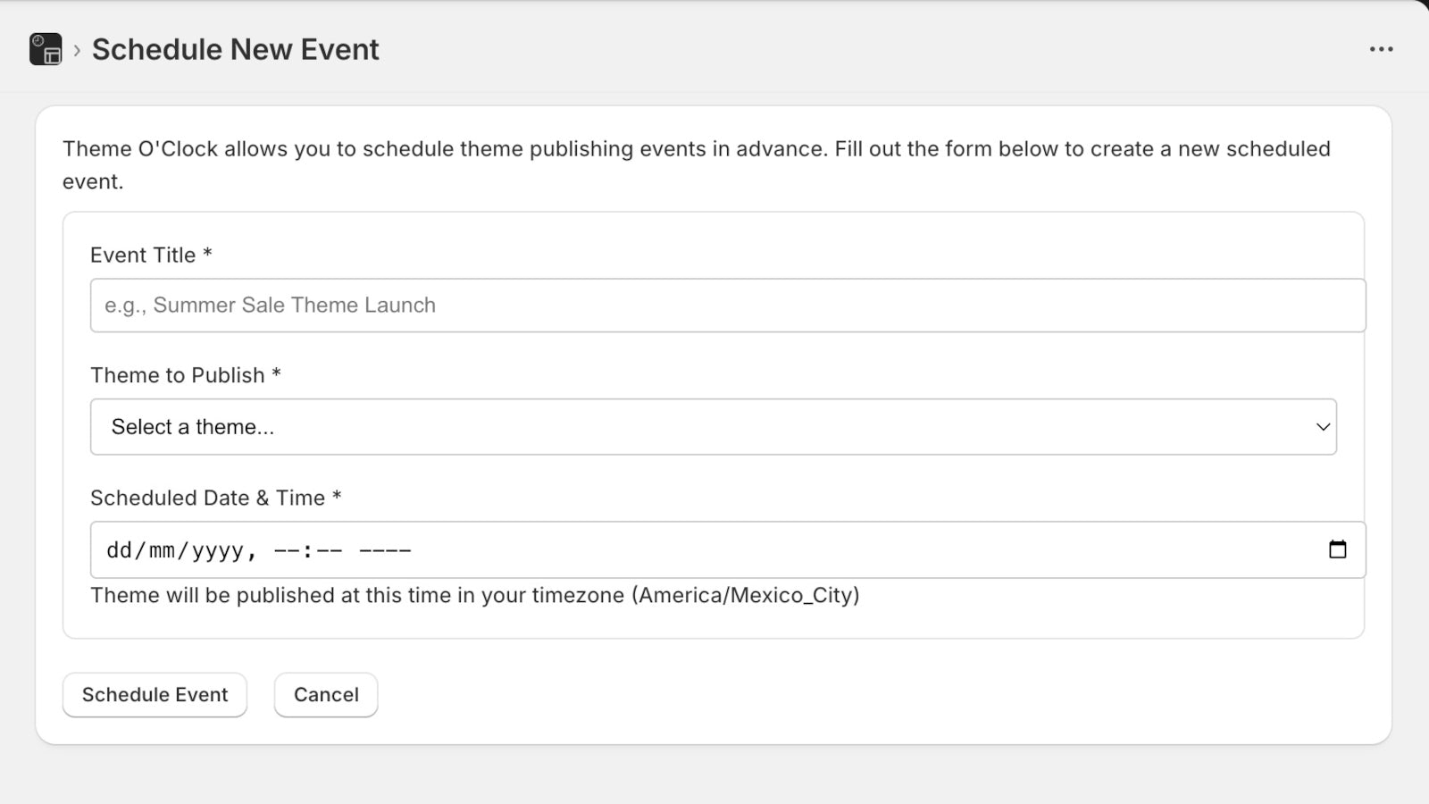Click the Cancel button
This screenshot has width=1429, height=804.
click(x=325, y=694)
